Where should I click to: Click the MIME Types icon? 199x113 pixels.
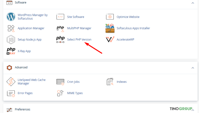60,93
